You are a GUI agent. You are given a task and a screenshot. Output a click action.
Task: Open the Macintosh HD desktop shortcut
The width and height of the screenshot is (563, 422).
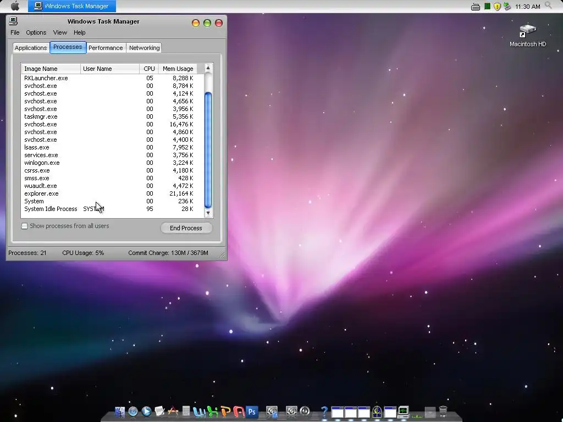[527, 36]
